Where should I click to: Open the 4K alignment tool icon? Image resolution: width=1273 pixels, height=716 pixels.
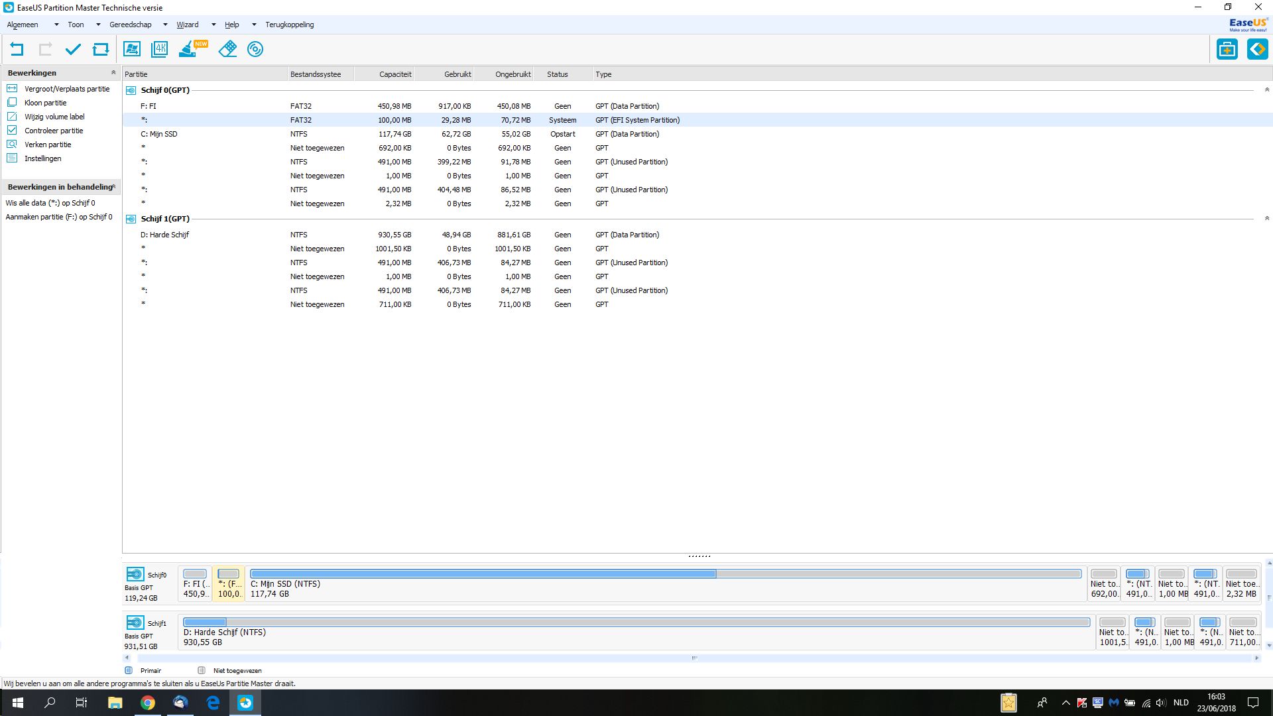[x=160, y=49]
